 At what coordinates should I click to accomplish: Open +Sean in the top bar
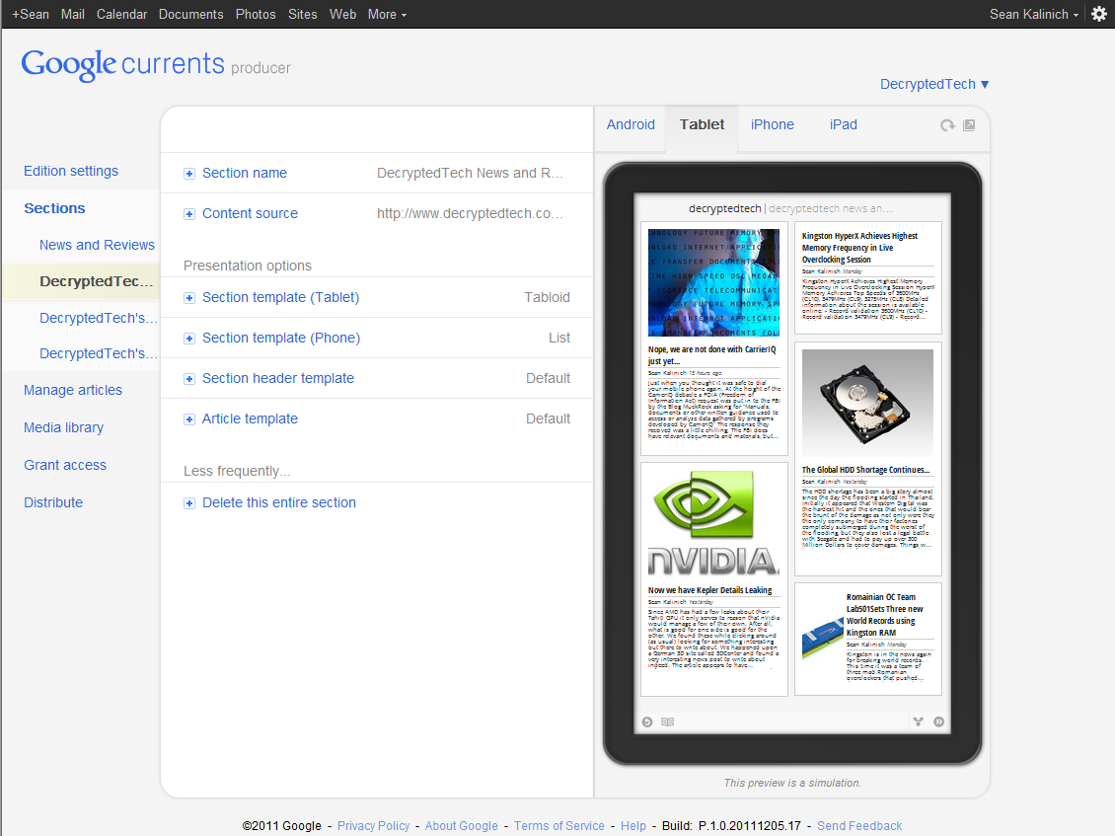pyautogui.click(x=31, y=14)
